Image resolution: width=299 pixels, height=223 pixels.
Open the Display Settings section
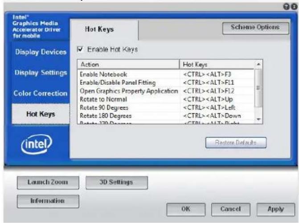point(41,73)
